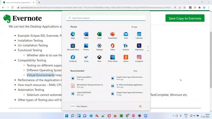Open user account Arun Motoori
The height and width of the screenshot is (119, 212).
click(x=79, y=106)
